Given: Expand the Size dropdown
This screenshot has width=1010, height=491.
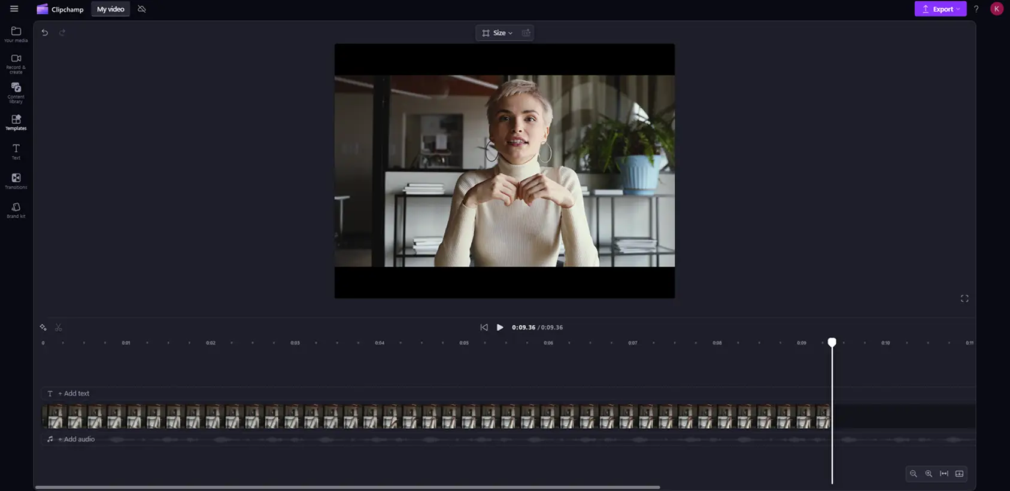Looking at the screenshot, I should 498,33.
